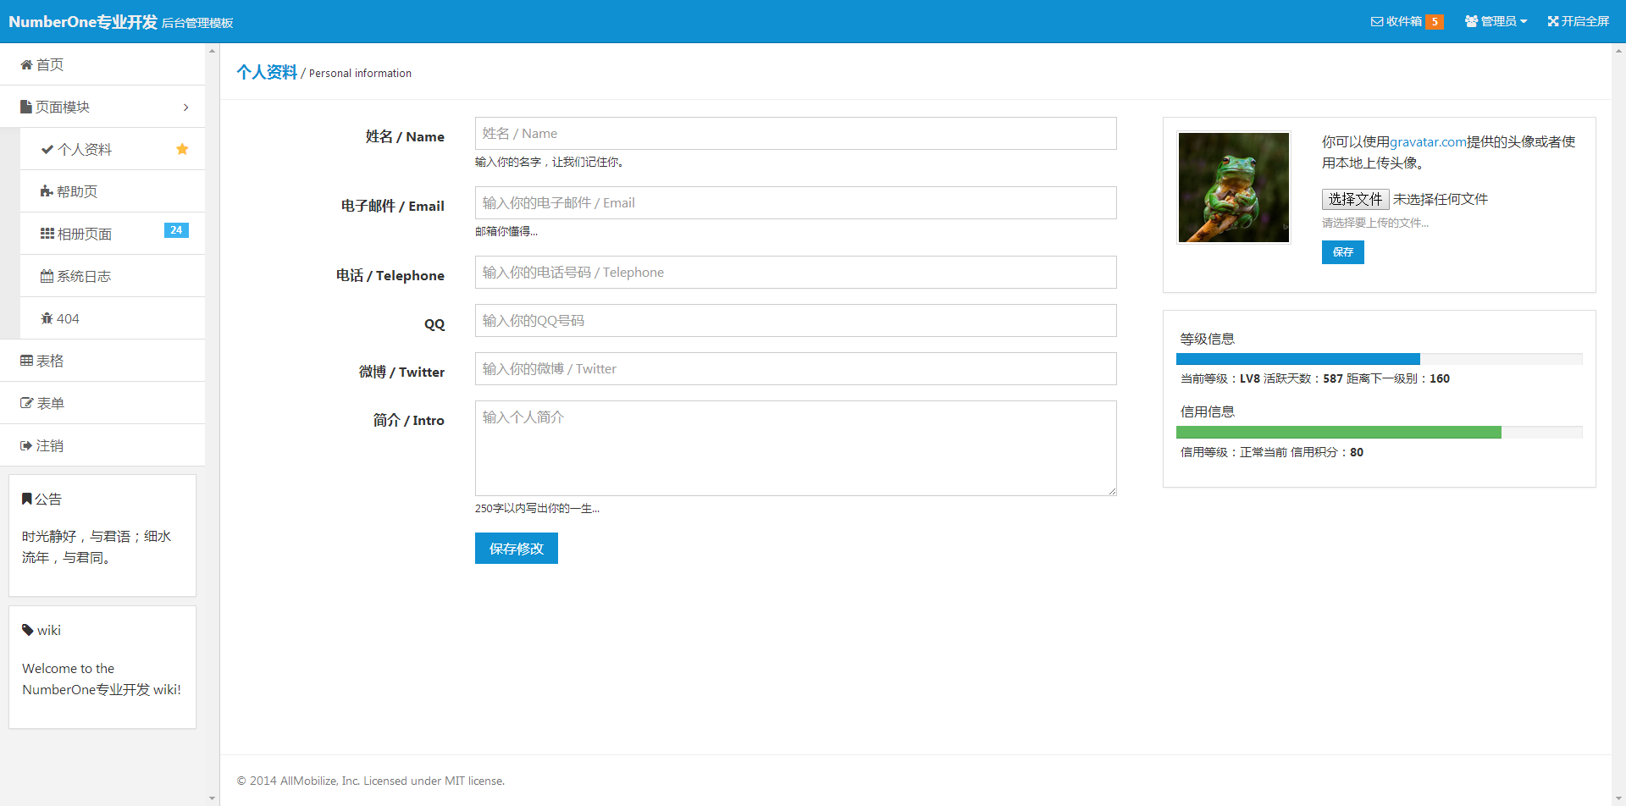Open inbox via the envelope icon
The height and width of the screenshot is (806, 1626).
[x=1376, y=21]
